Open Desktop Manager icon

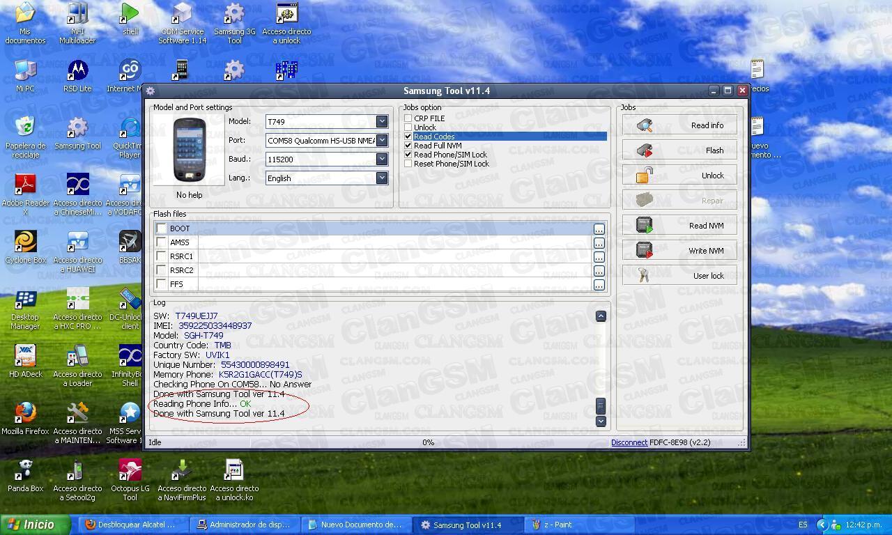pyautogui.click(x=25, y=309)
